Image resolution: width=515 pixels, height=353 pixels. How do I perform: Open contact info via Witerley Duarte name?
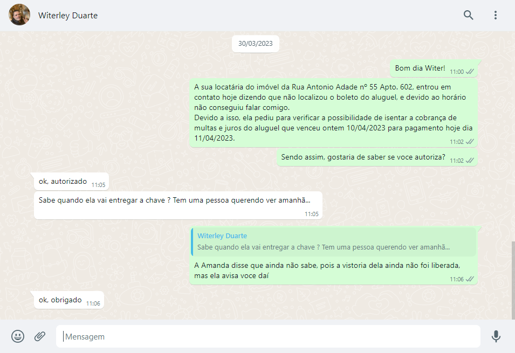click(x=68, y=16)
